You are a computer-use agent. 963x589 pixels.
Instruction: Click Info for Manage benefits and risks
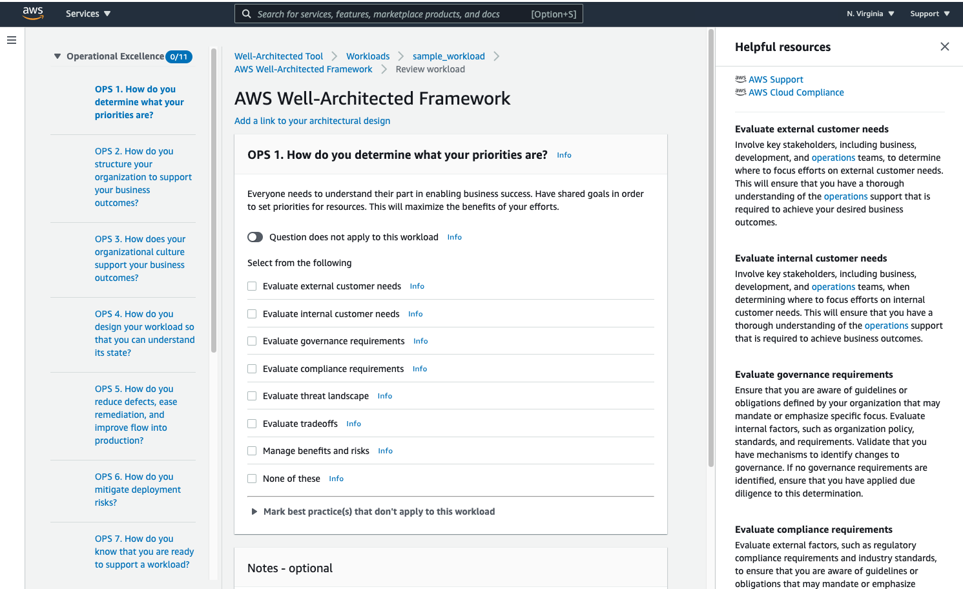tap(385, 451)
